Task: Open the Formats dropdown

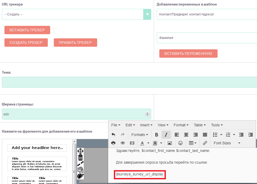Action: (140, 135)
